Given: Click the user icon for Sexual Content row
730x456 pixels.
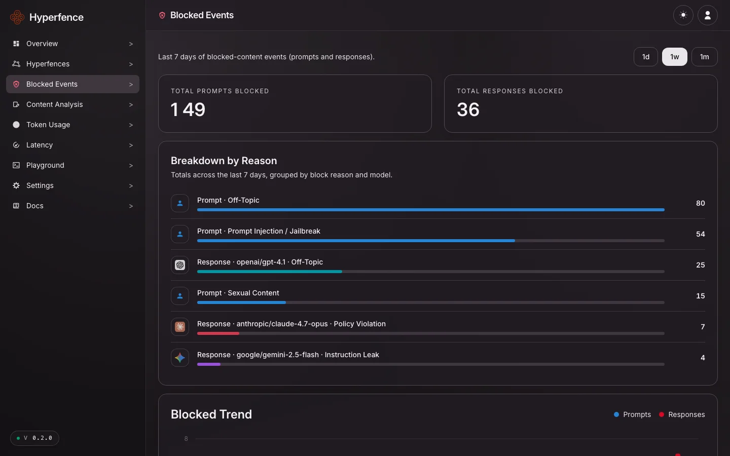Looking at the screenshot, I should [180, 296].
